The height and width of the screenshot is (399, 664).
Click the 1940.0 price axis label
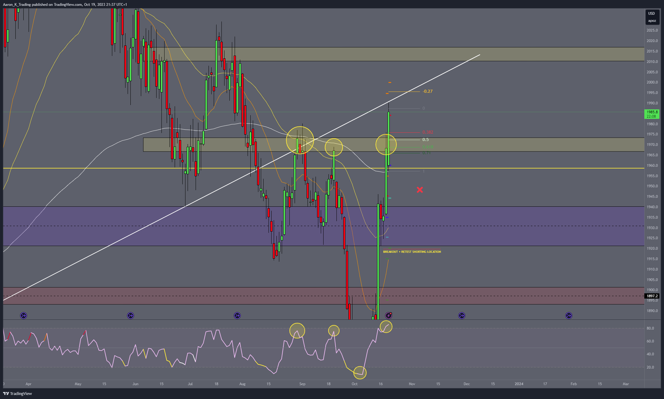652,207
